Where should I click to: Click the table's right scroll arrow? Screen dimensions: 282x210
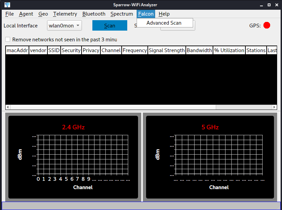pos(274,107)
